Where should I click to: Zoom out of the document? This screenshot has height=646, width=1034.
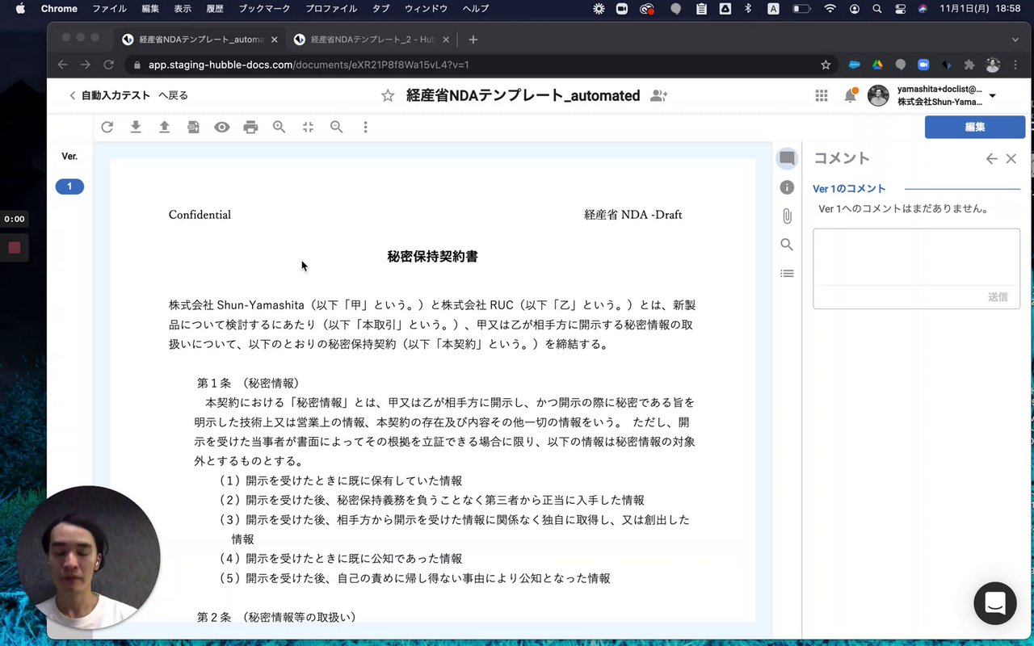pos(337,127)
